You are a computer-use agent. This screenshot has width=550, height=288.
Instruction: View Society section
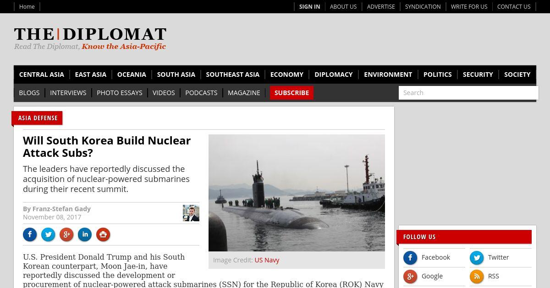click(517, 75)
